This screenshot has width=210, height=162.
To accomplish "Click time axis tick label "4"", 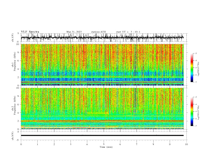I will [x=87, y=144].
